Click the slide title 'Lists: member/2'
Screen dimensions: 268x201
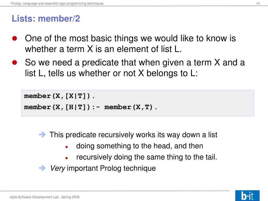click(x=46, y=19)
